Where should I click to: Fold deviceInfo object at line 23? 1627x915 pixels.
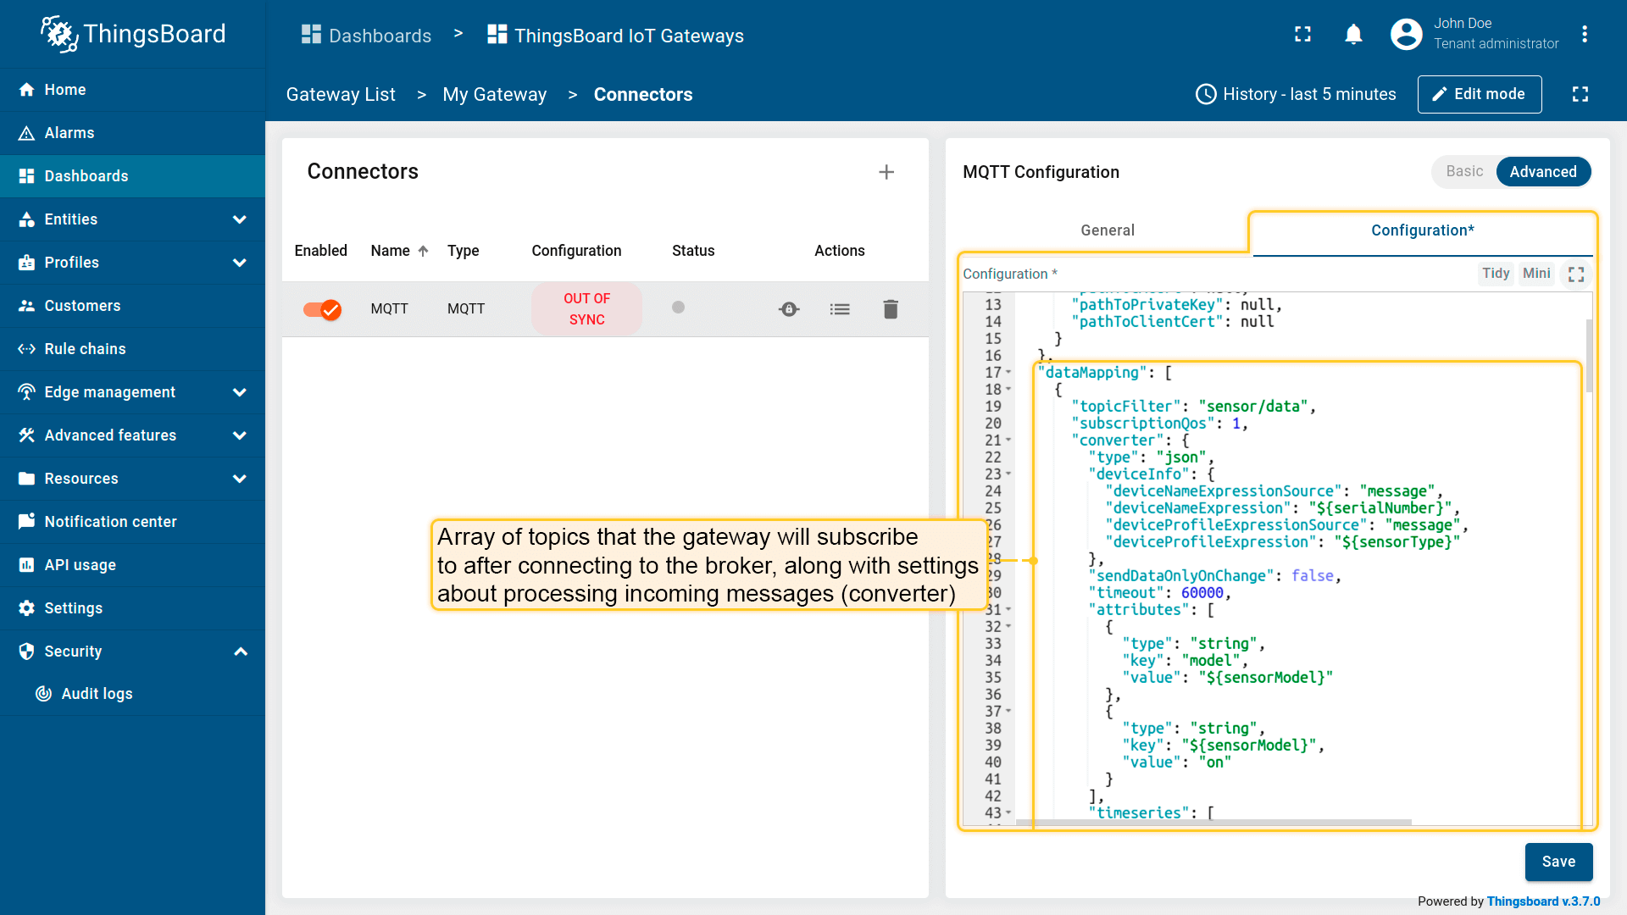[1008, 474]
